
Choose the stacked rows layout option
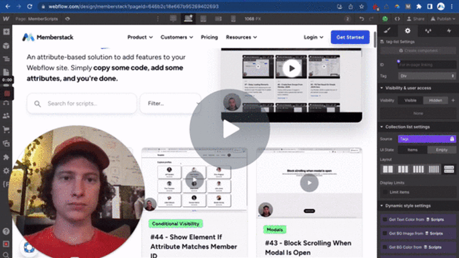tap(449, 169)
